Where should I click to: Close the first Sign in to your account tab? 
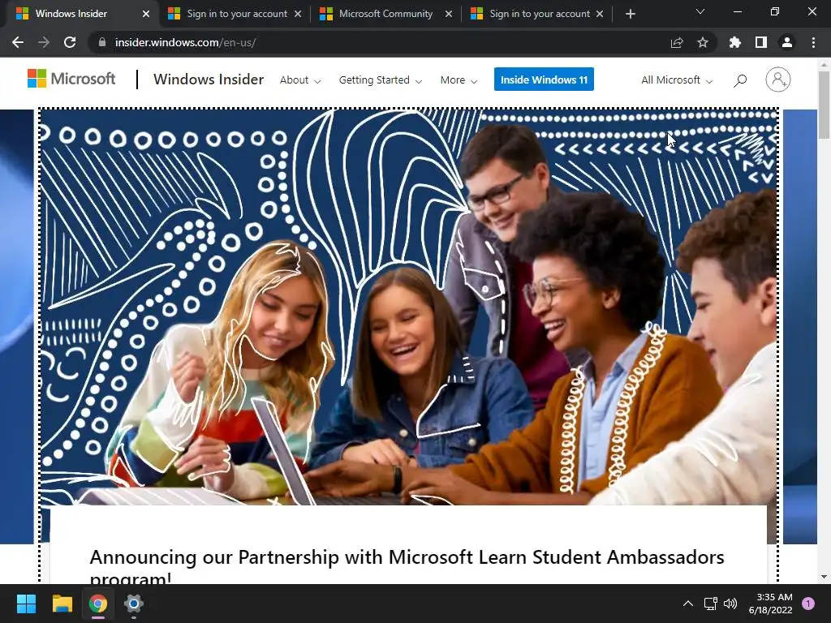coord(298,14)
